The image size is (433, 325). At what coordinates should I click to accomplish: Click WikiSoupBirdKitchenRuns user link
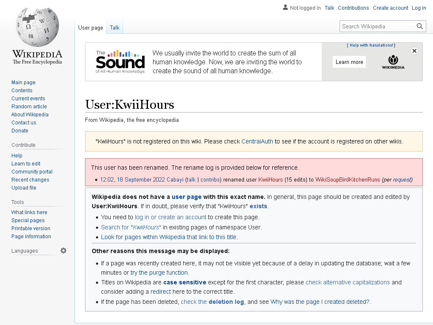pyautogui.click(x=348, y=179)
